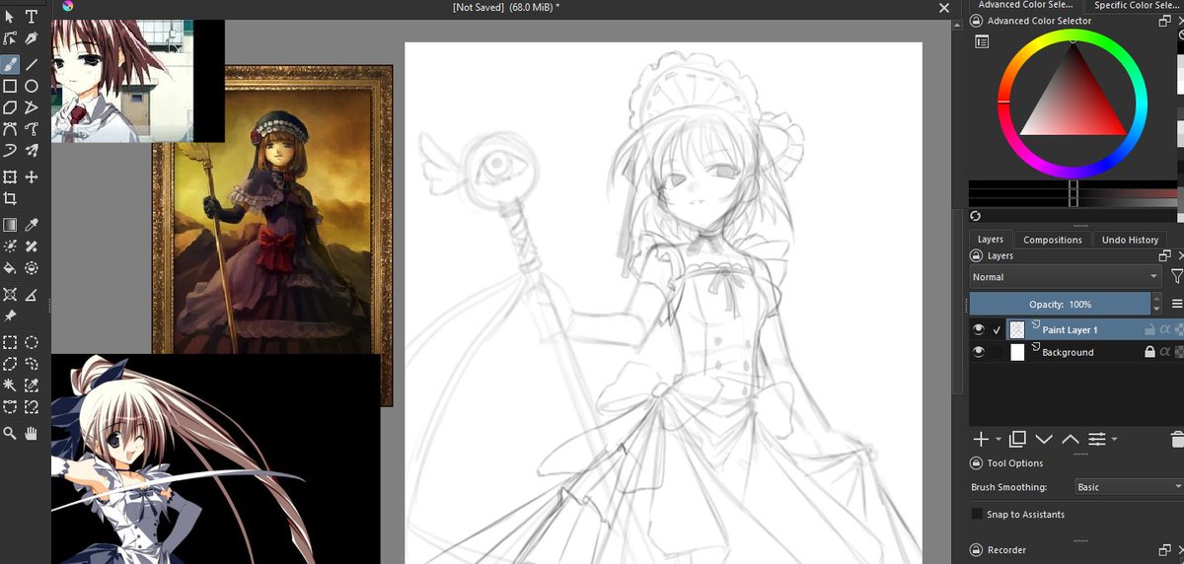Viewport: 1184px width, 564px height.
Task: Switch to the Undo History tab
Action: click(x=1130, y=240)
